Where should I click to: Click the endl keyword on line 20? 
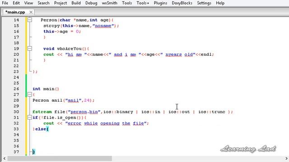[x=206, y=54]
